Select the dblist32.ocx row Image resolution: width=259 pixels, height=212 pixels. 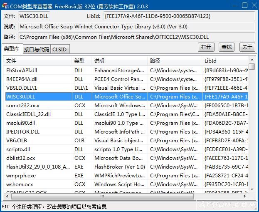126,158
